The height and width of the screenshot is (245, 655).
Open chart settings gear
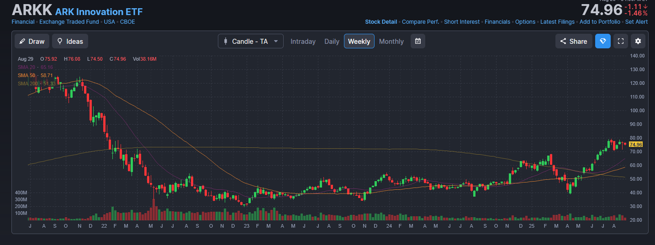tap(638, 41)
